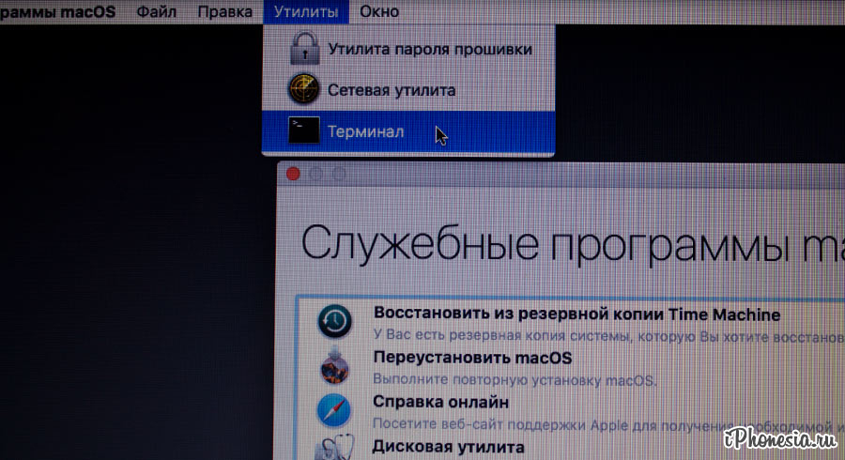This screenshot has width=845, height=460.
Task: Select Справка онлайн option
Action: (441, 402)
